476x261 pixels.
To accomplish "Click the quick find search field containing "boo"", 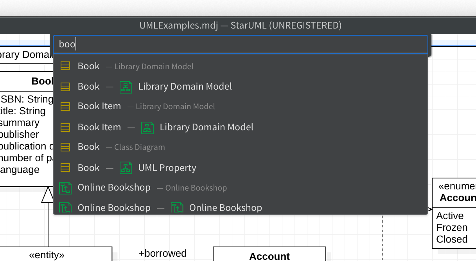I will (241, 44).
